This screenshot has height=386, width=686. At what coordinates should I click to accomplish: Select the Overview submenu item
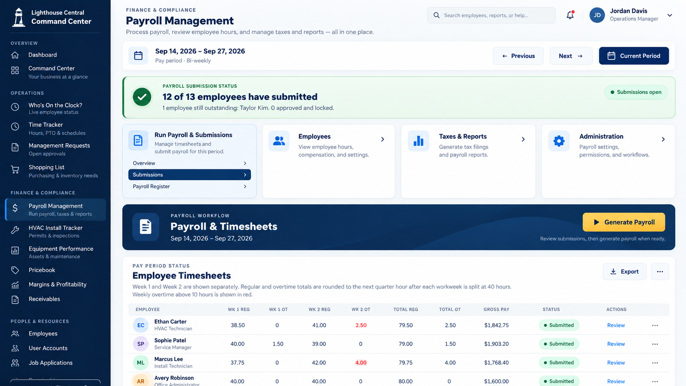click(x=190, y=163)
